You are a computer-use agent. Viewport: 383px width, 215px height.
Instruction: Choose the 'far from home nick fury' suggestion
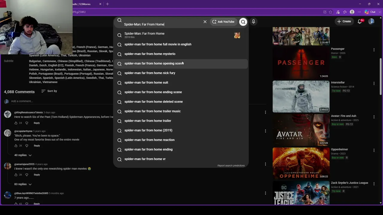click(181, 73)
